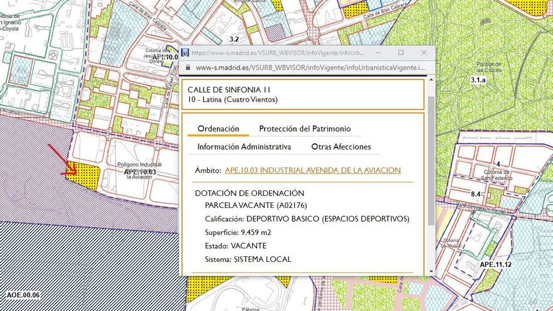This screenshot has height=311, width=553.
Task: Click the Madrid favicon in popup title bar
Action: coord(185,53)
